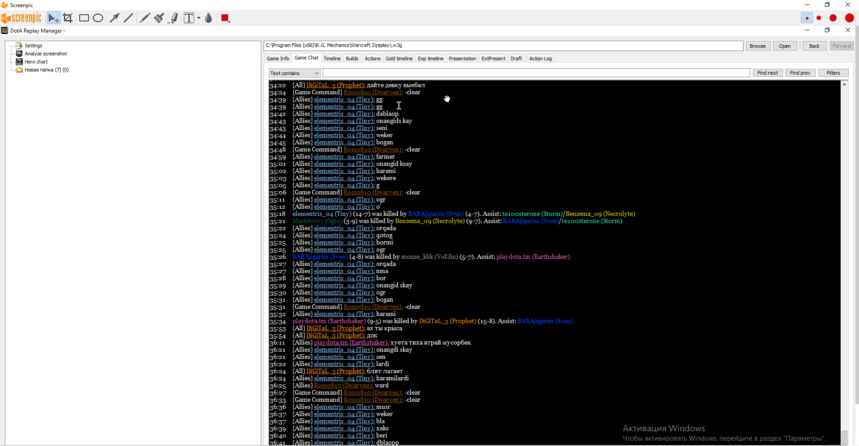
Task: Open Settings in the tree
Action: click(x=34, y=46)
